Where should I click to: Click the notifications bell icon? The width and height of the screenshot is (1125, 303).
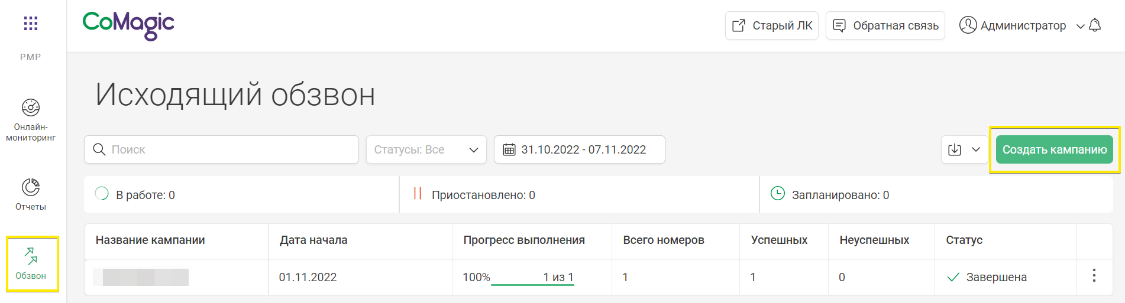click(1095, 25)
